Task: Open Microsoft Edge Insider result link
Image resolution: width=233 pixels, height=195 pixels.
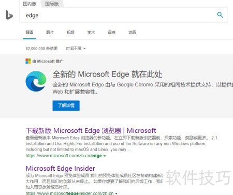Action: pyautogui.click(x=60, y=168)
